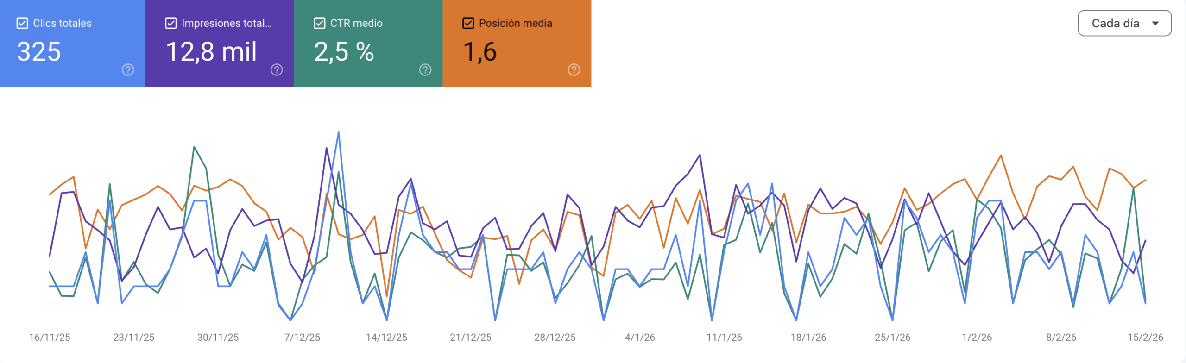This screenshot has height=363, width=1186.
Task: Select the purple Impresiones totales metric card
Action: 220,43
